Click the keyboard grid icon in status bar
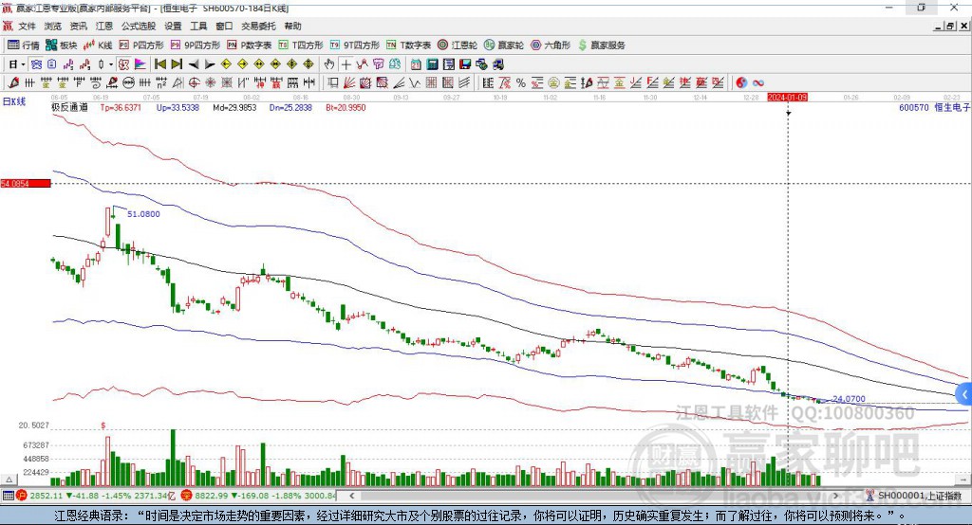 8,496
